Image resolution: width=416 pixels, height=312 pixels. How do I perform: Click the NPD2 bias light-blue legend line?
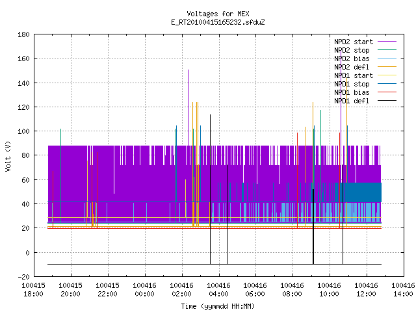coord(387,58)
